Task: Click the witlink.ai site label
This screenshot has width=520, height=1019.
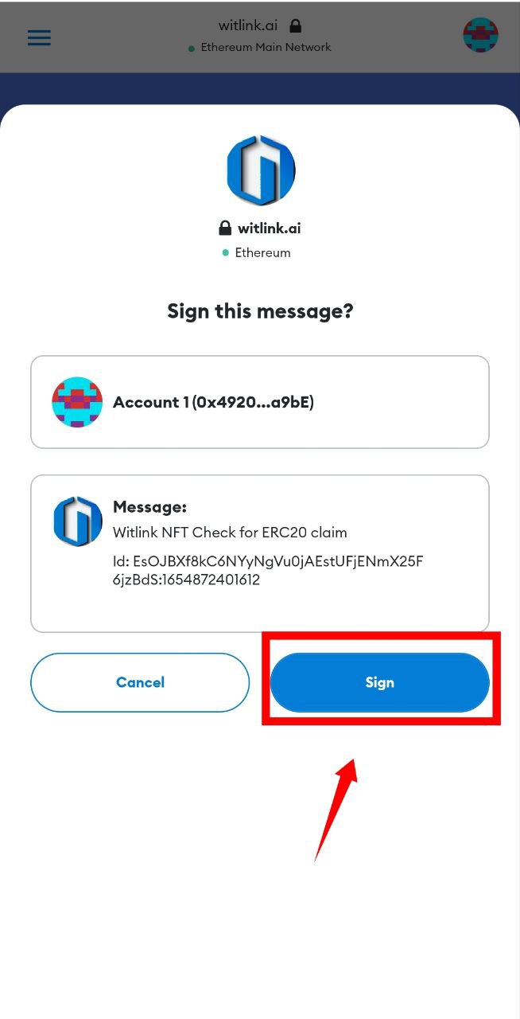Action: point(269,228)
